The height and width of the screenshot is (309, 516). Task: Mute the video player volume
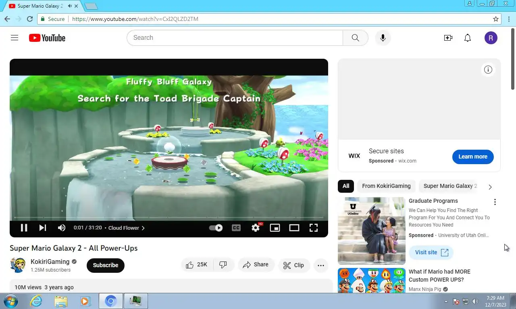[x=62, y=228]
